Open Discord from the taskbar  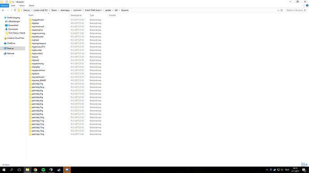click(x=67, y=170)
